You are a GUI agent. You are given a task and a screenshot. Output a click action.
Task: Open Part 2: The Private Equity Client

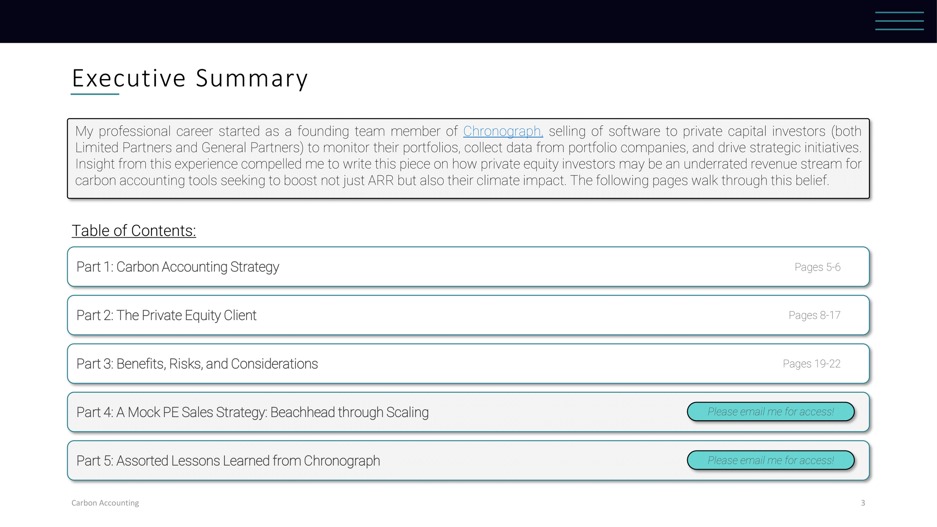468,315
